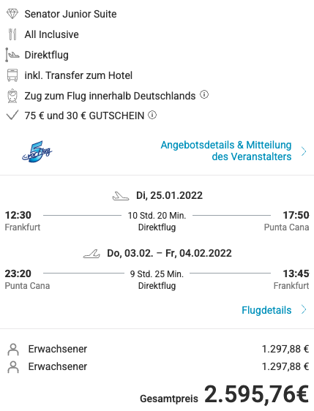Click the return plane icon by 03.02. date
314x411 pixels.
(x=91, y=254)
